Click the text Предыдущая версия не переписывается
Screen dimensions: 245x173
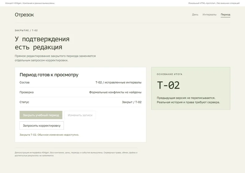point(186,98)
